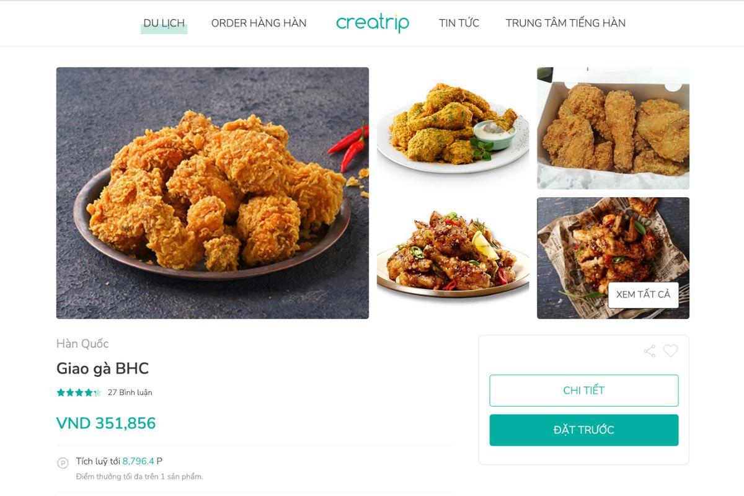Click the share icon

point(649,352)
